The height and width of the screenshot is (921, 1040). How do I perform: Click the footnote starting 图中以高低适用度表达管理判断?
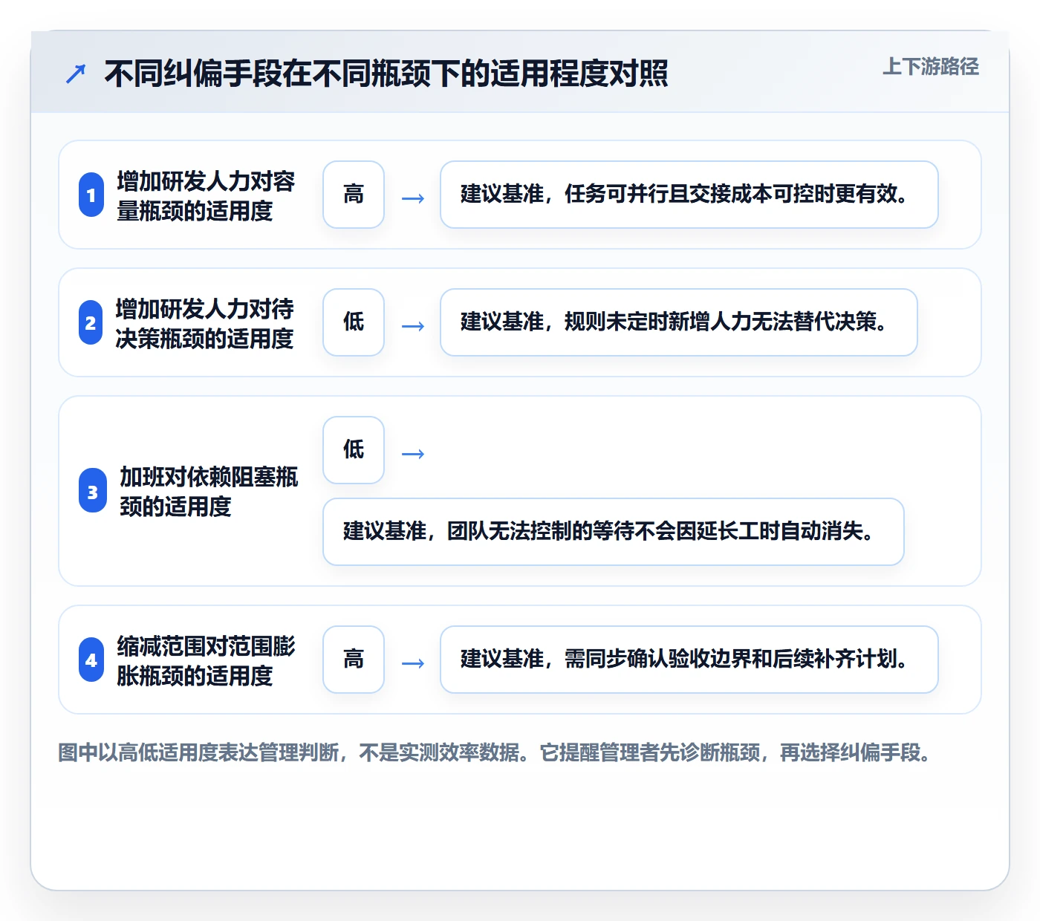tap(495, 752)
